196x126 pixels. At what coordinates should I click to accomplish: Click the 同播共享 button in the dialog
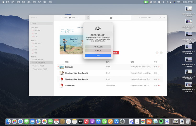98,51
